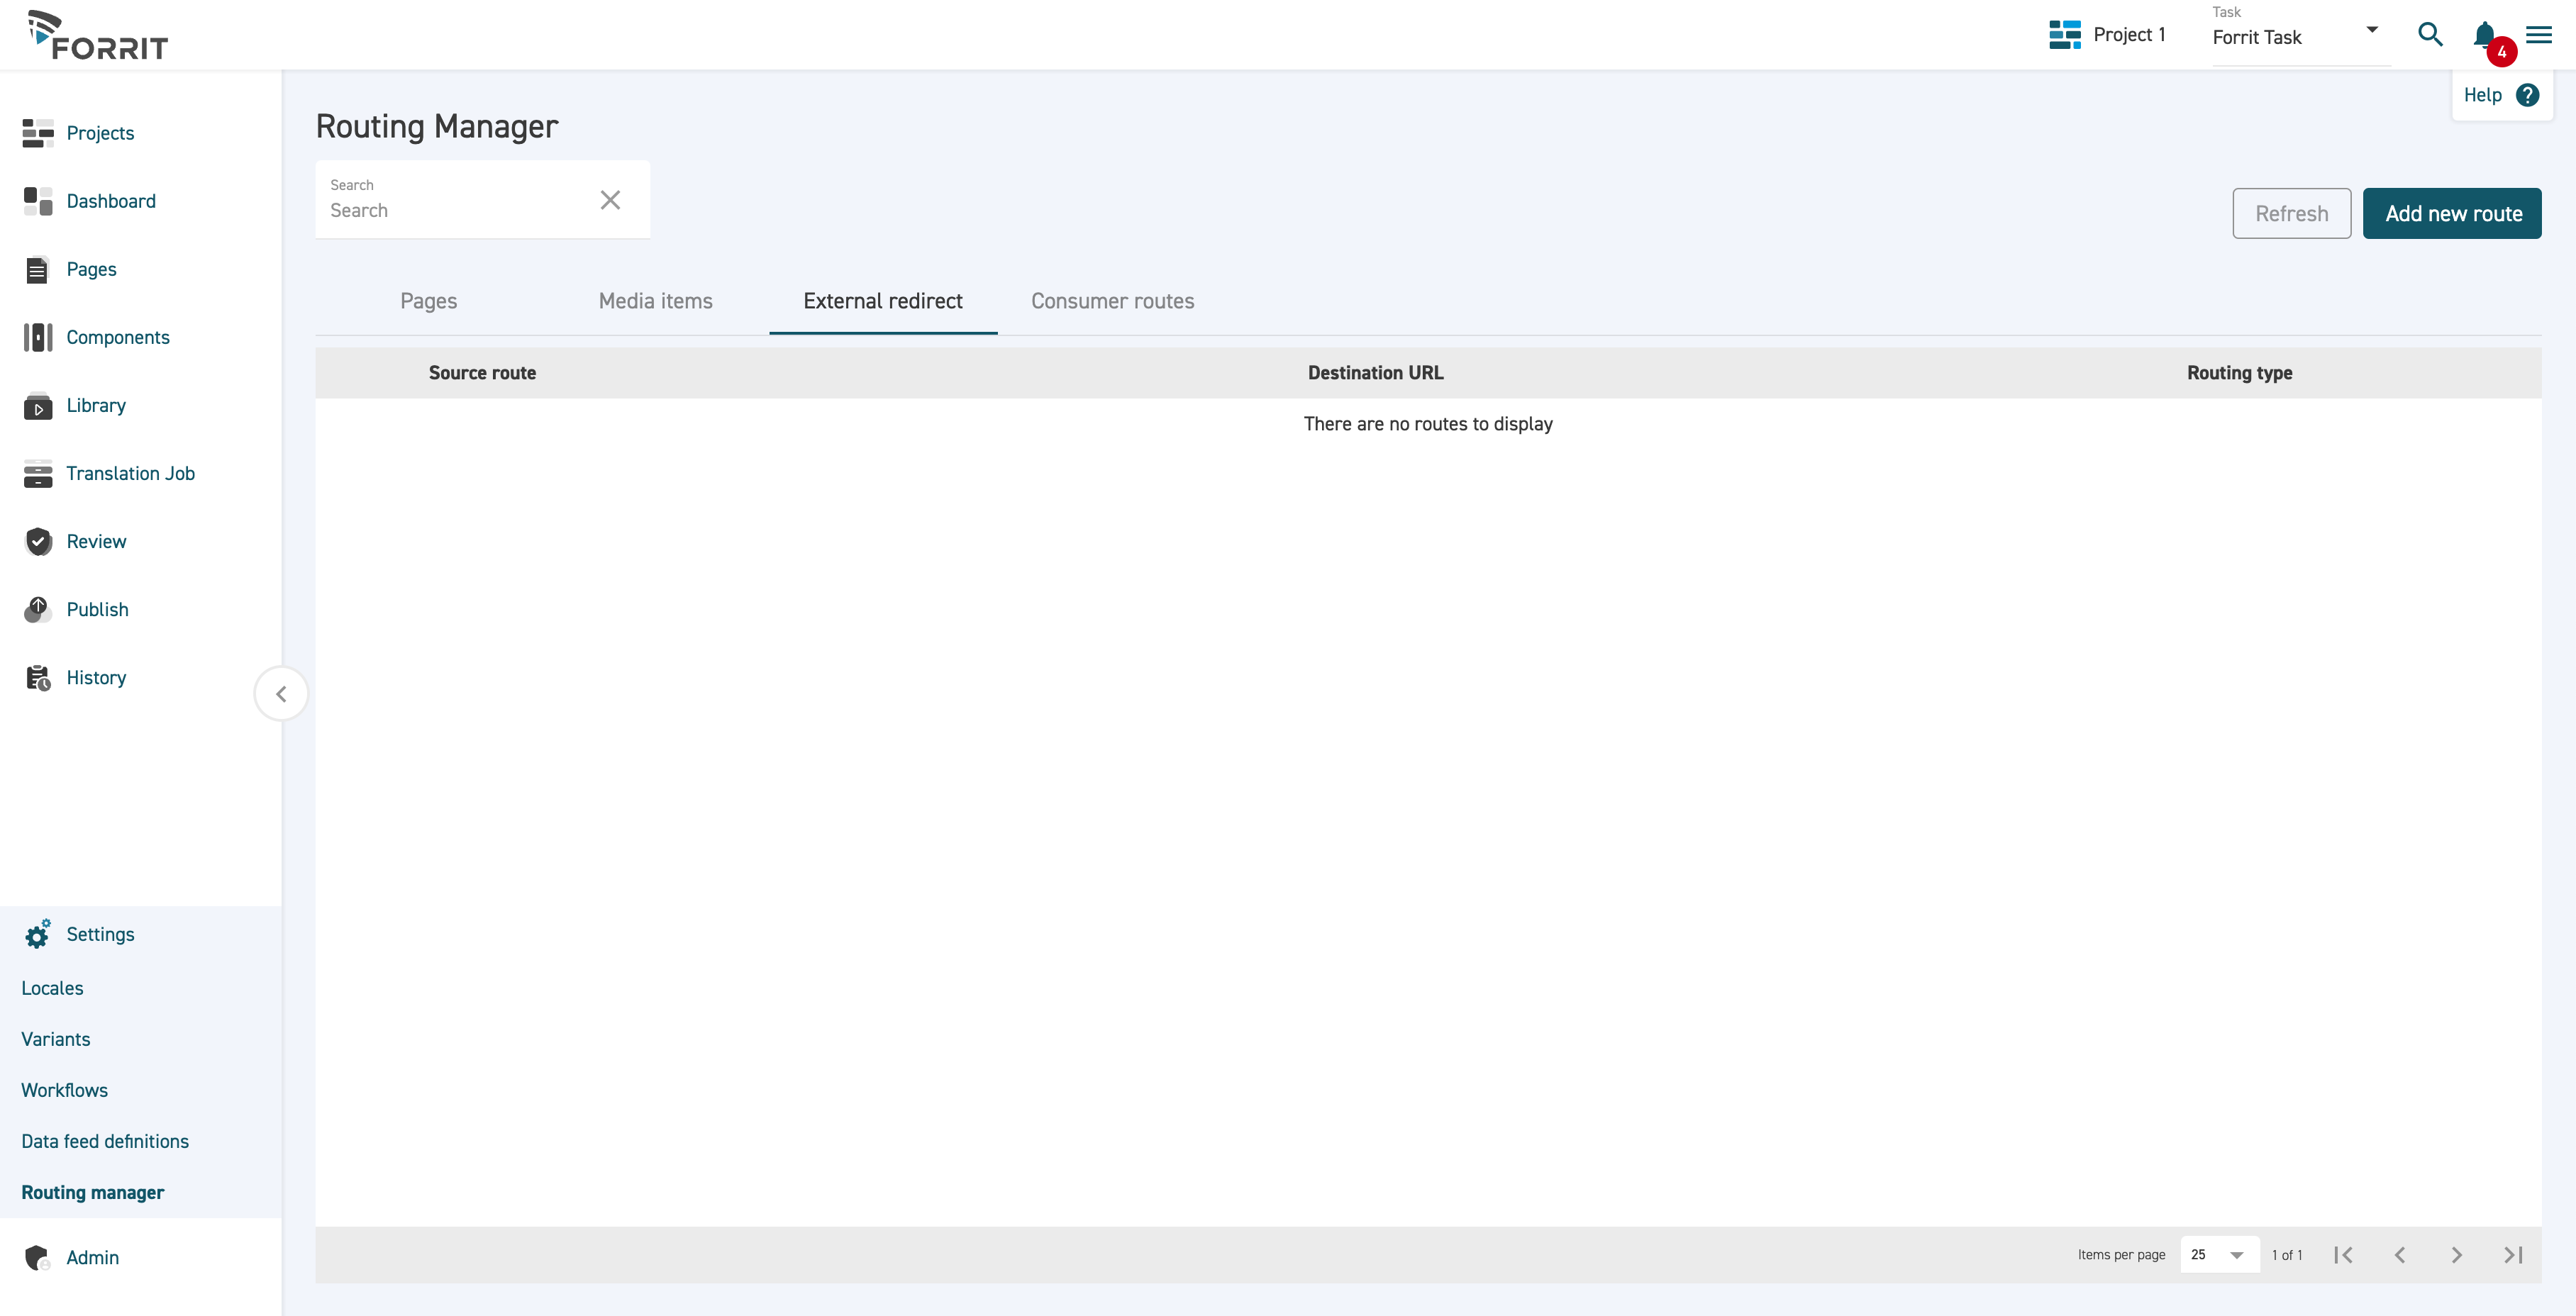This screenshot has height=1316, width=2576.
Task: Open Translation Job from sidebar
Action: pyautogui.click(x=130, y=473)
